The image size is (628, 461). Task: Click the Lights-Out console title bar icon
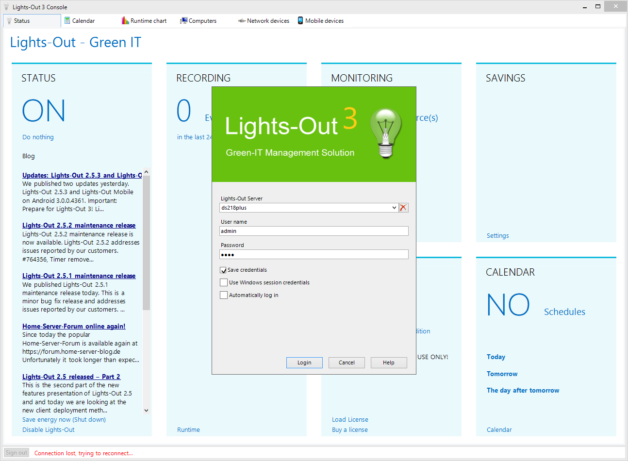coord(6,7)
